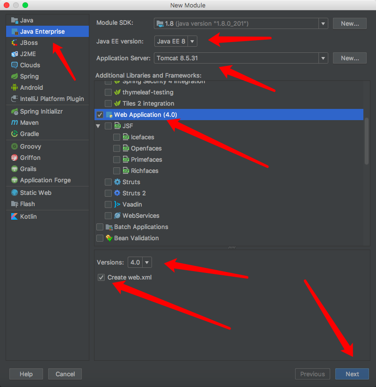The height and width of the screenshot is (387, 376).
Task: Pick the IntelliJ Platform Plugin icon
Action: [x=14, y=99]
